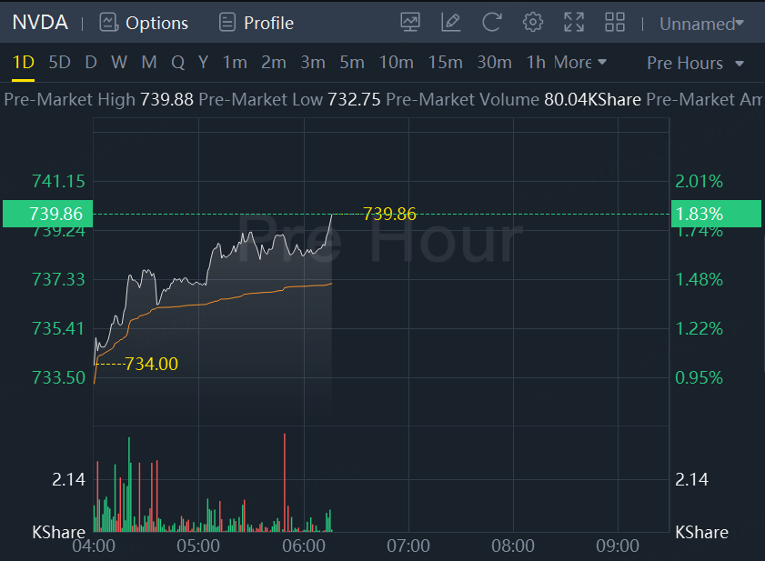Select the 30m interval button
The height and width of the screenshot is (561, 765).
(x=494, y=63)
